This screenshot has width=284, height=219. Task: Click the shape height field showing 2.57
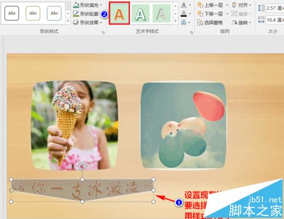(275, 8)
